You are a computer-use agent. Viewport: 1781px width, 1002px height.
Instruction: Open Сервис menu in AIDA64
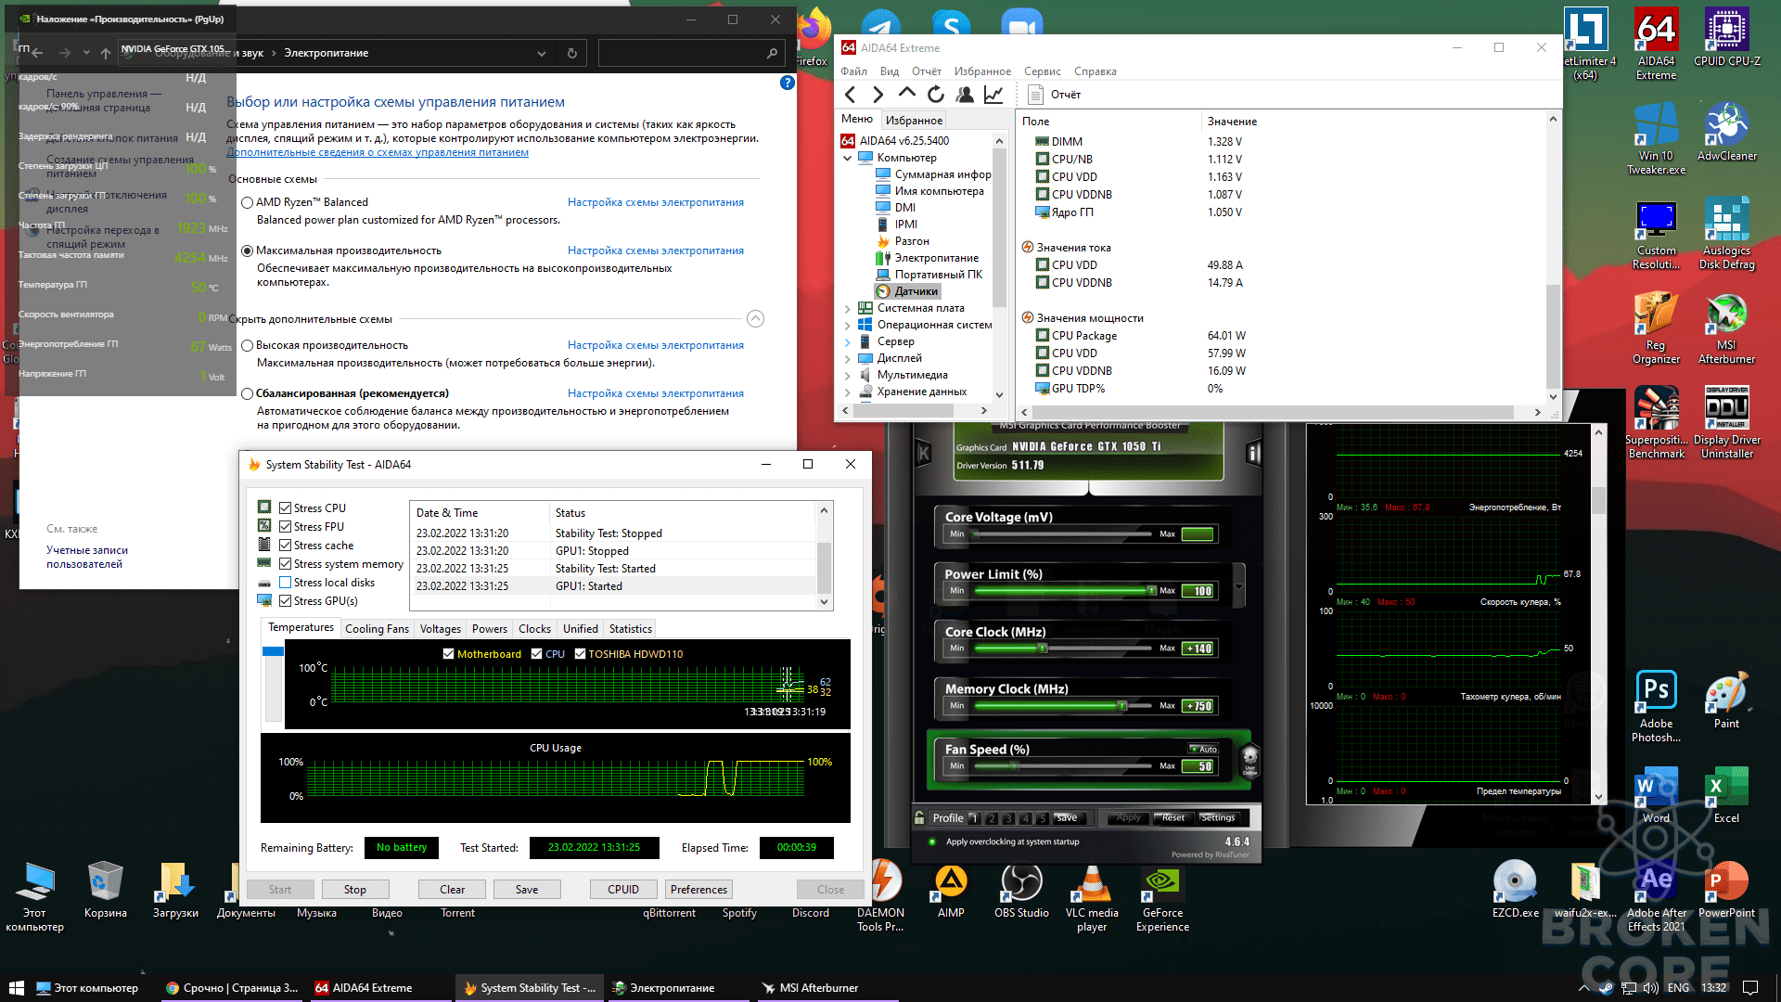(x=1043, y=71)
